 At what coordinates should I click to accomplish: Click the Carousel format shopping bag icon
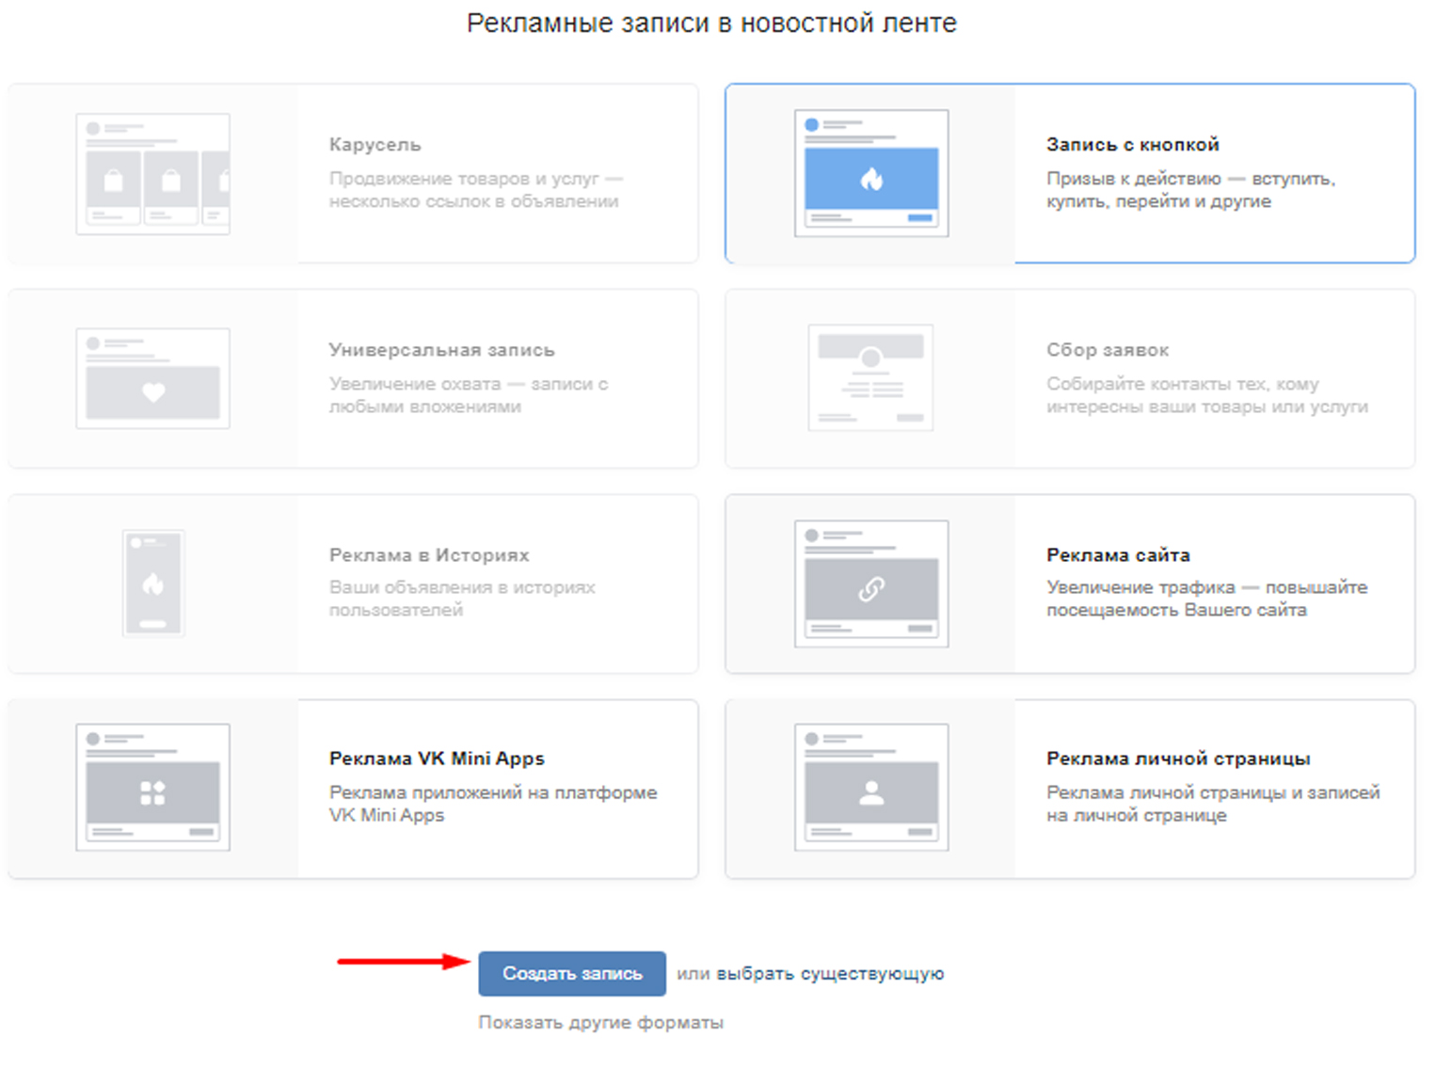click(x=114, y=180)
